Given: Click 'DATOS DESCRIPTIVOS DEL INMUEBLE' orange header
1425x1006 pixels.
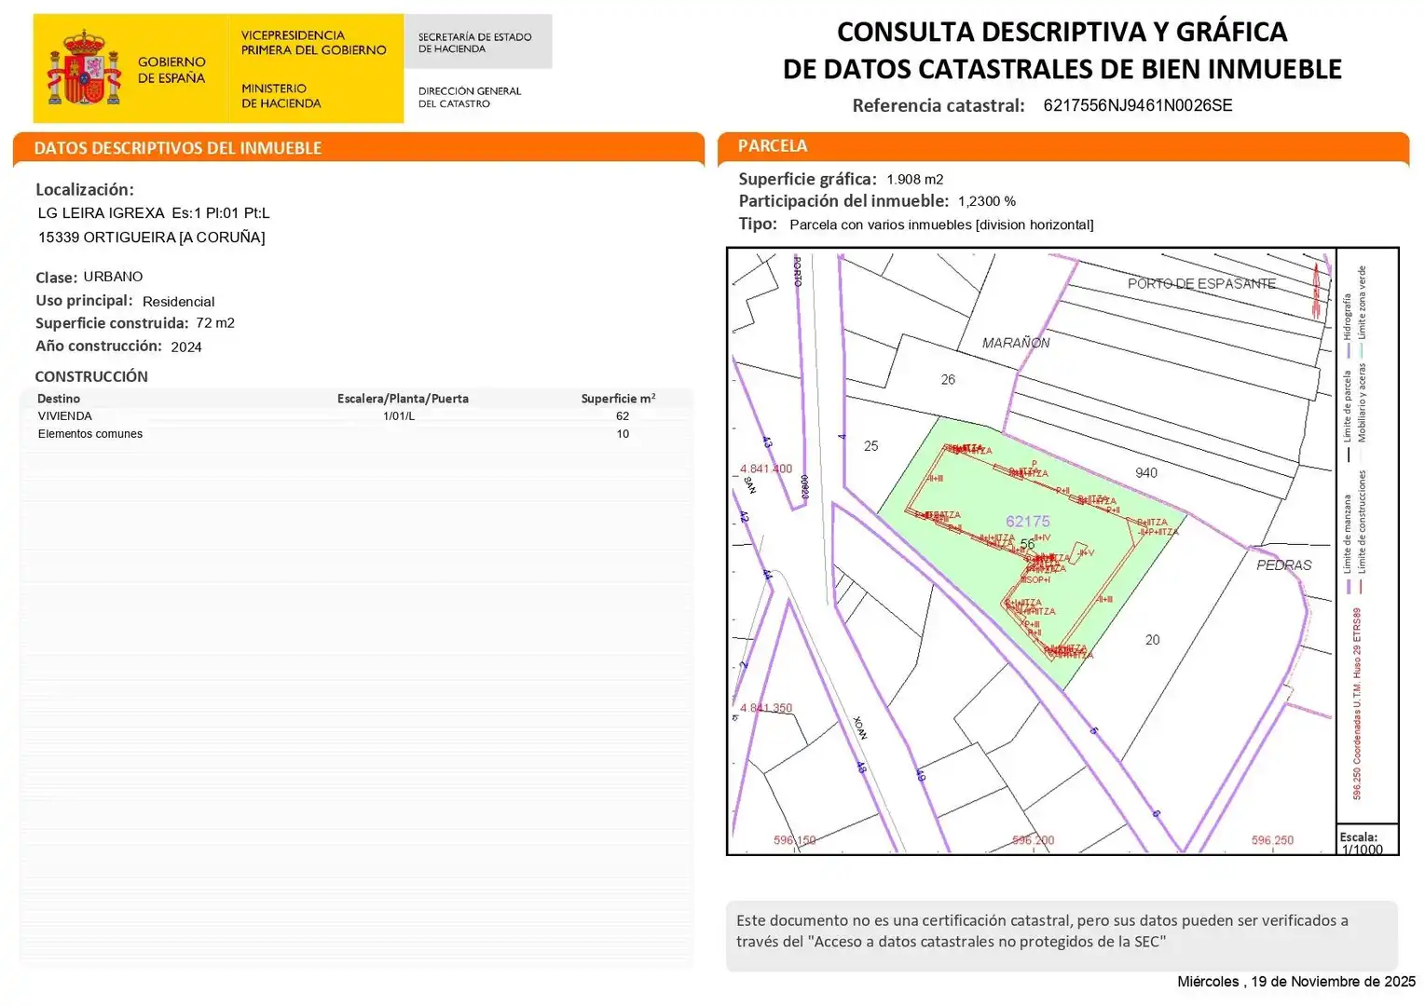Looking at the screenshot, I should [x=359, y=148].
